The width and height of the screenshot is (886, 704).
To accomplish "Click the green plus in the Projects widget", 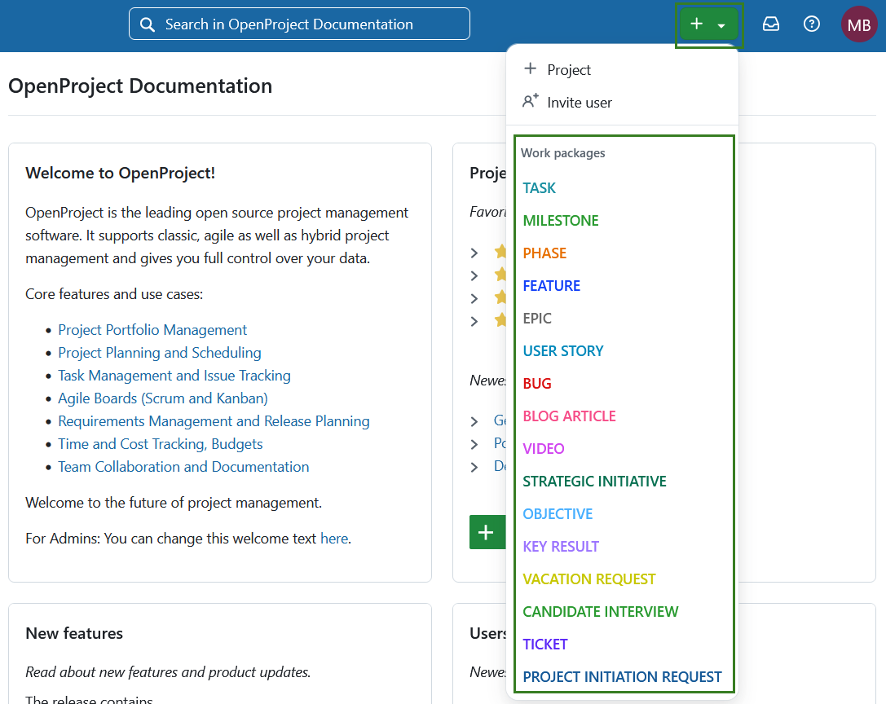I will click(487, 531).
